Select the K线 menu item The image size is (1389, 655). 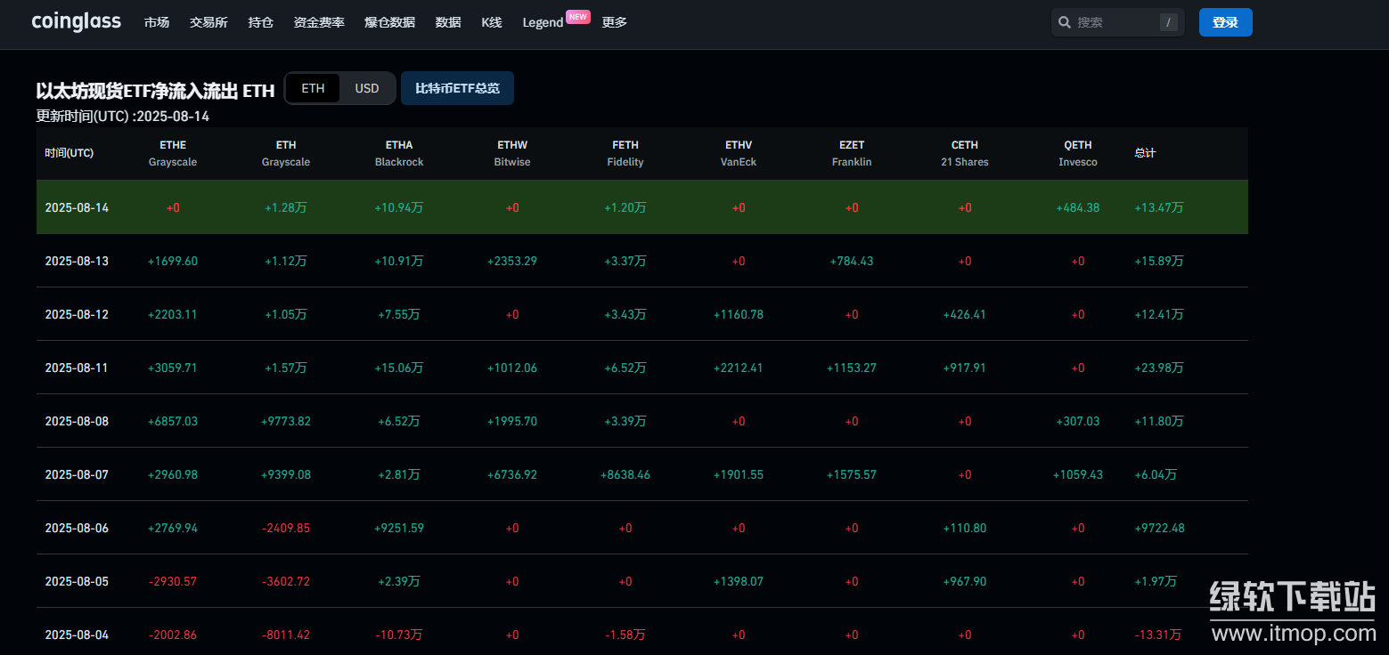pos(492,22)
